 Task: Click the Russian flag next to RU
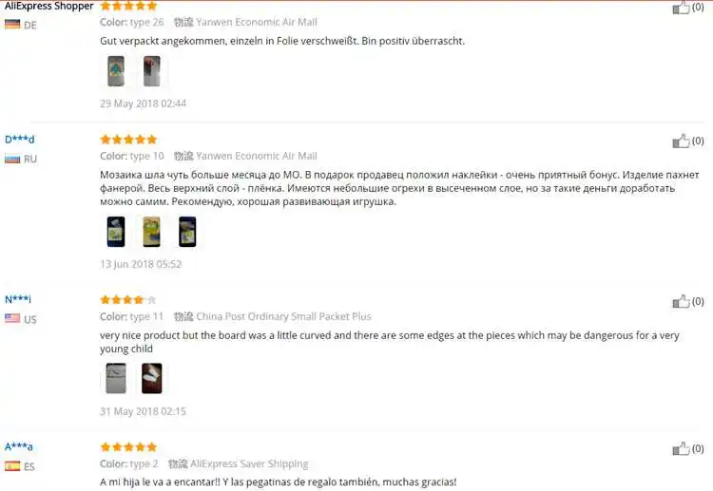coord(12,159)
